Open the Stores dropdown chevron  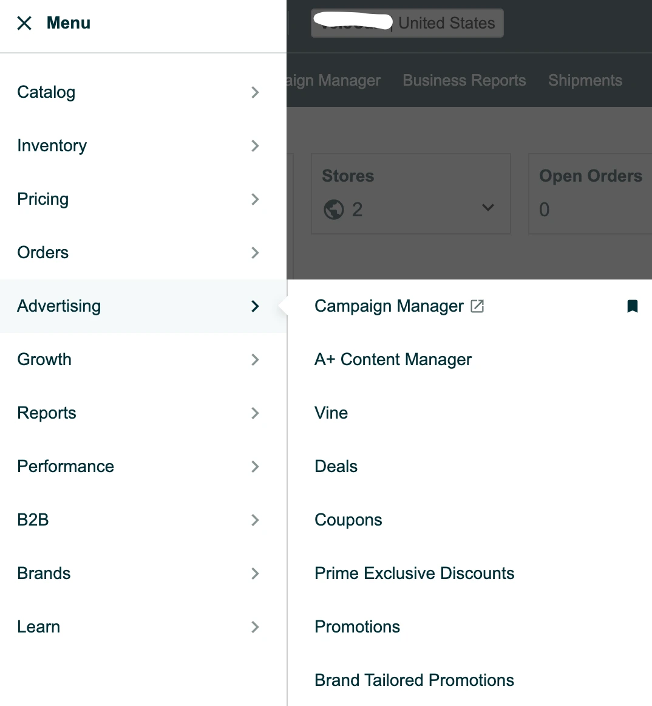click(x=487, y=208)
